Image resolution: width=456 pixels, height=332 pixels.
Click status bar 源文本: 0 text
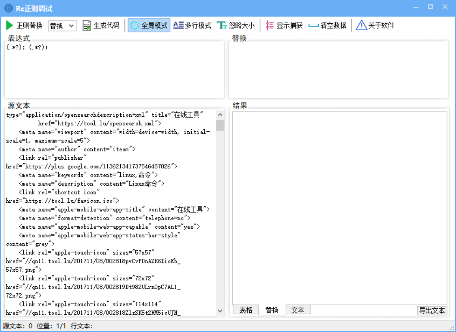17,326
